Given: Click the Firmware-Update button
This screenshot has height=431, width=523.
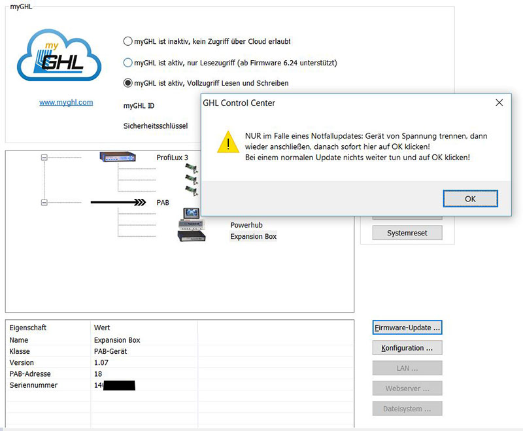Looking at the screenshot, I should tap(407, 327).
